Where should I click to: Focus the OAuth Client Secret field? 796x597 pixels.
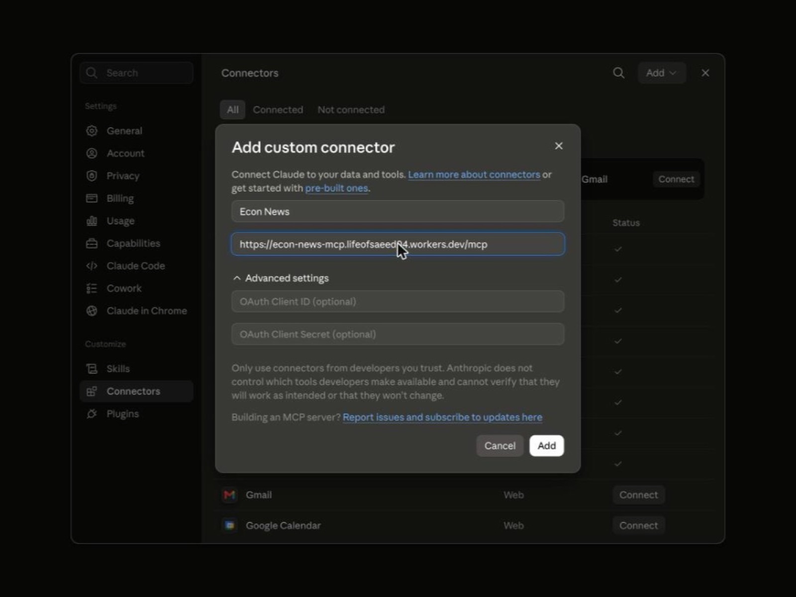pos(398,334)
